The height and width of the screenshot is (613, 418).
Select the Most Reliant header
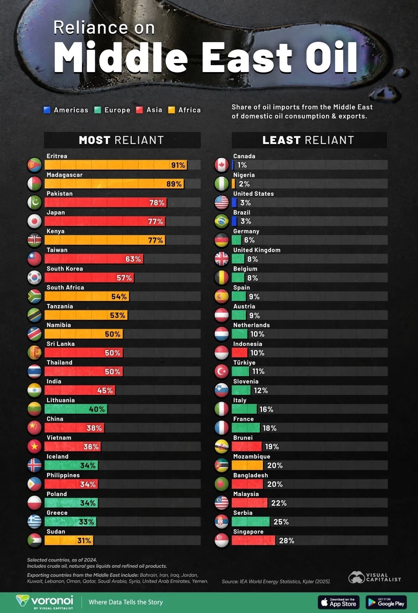click(122, 140)
